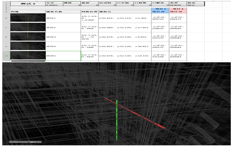The width and height of the screenshot is (233, 146).
Task: Click the 碰撞点 column header
Action: coord(125,12)
